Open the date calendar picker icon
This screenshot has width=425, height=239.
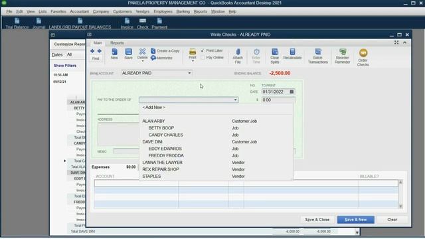[x=292, y=92]
